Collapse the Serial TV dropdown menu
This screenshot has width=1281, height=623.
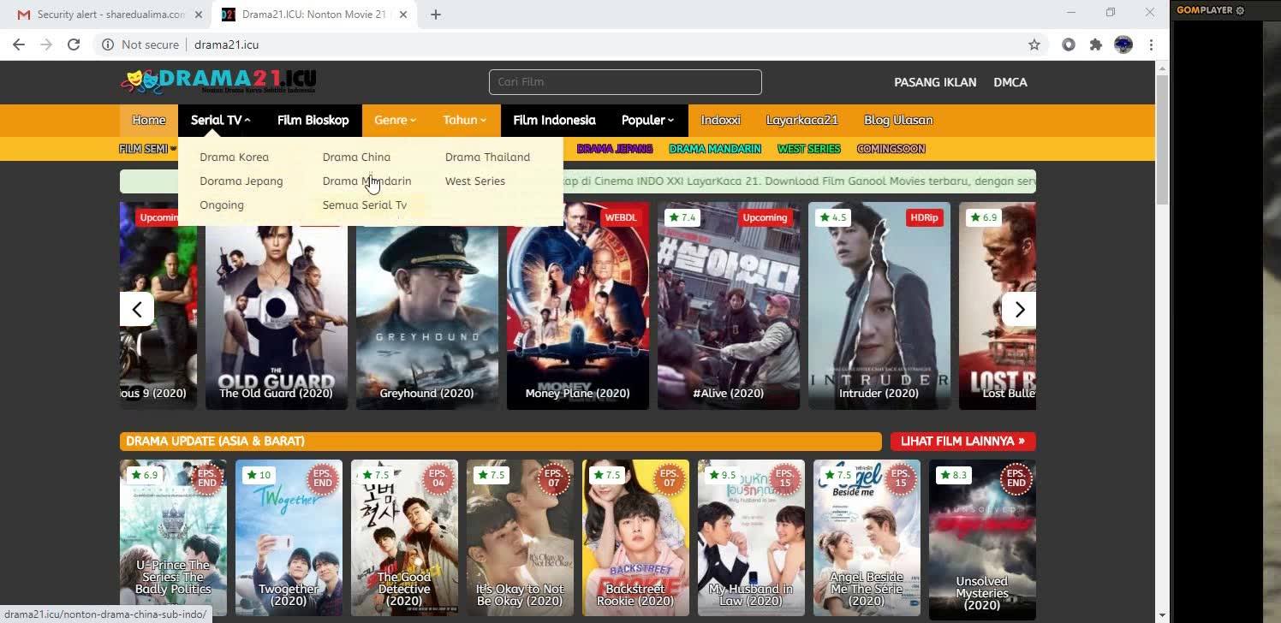(221, 120)
